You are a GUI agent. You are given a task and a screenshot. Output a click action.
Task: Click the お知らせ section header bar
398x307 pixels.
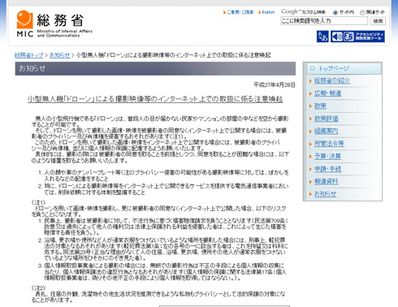[155, 68]
